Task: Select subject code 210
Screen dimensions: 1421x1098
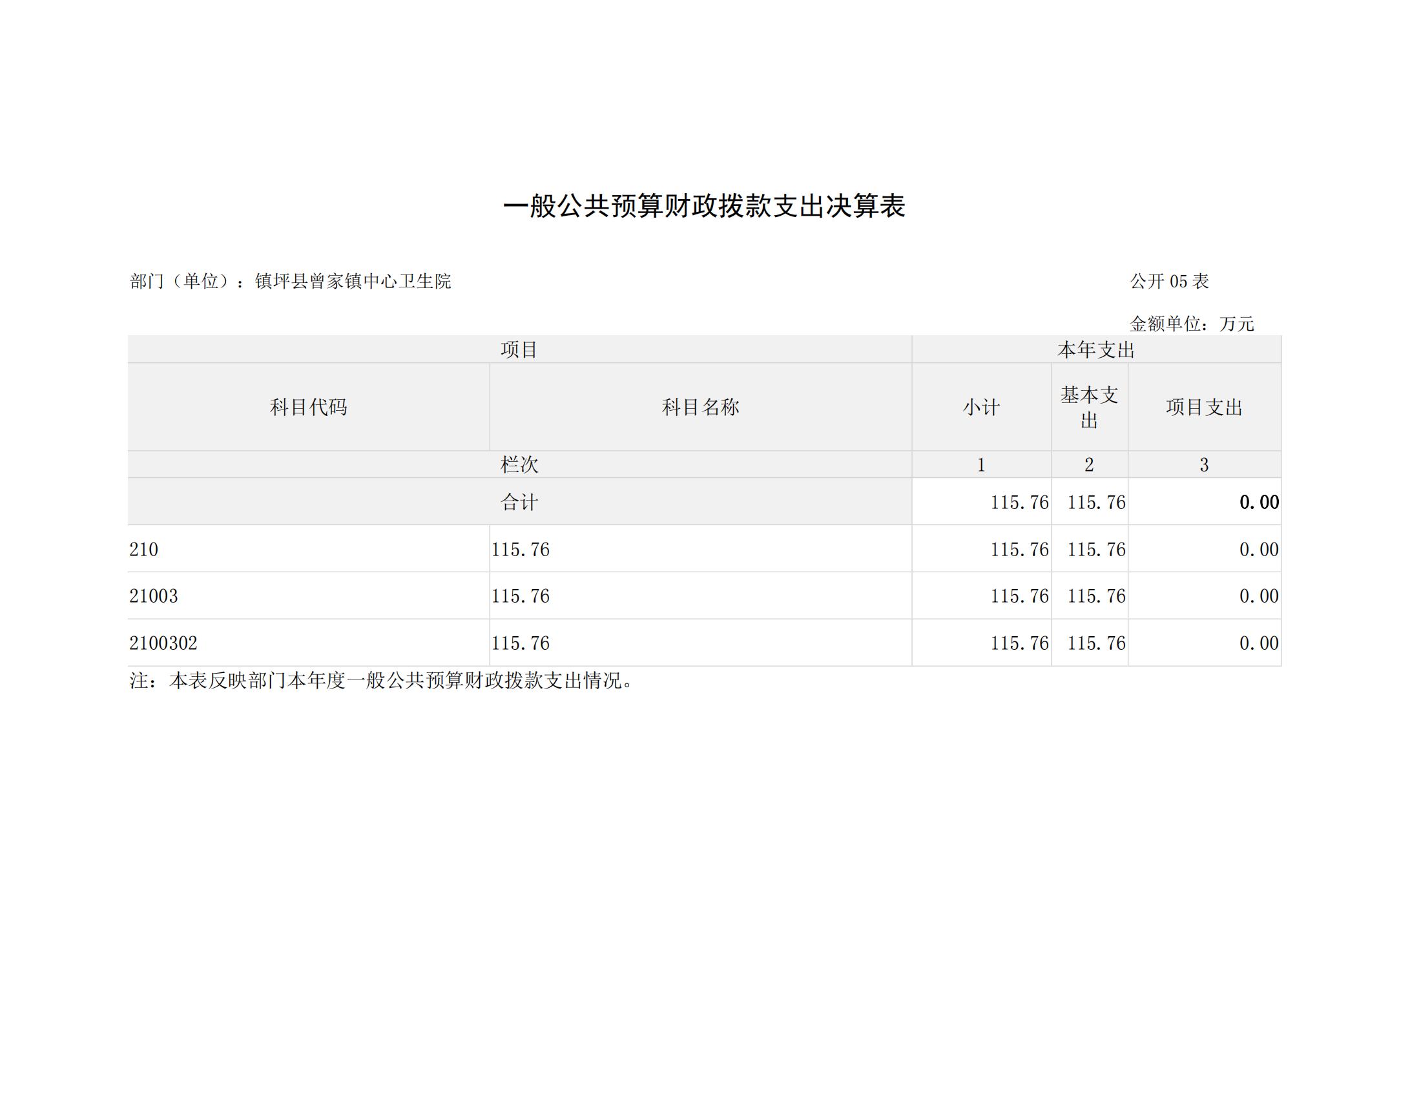Action: (x=144, y=550)
